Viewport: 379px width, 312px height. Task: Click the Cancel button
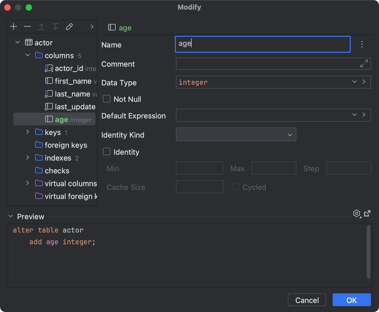tap(307, 300)
